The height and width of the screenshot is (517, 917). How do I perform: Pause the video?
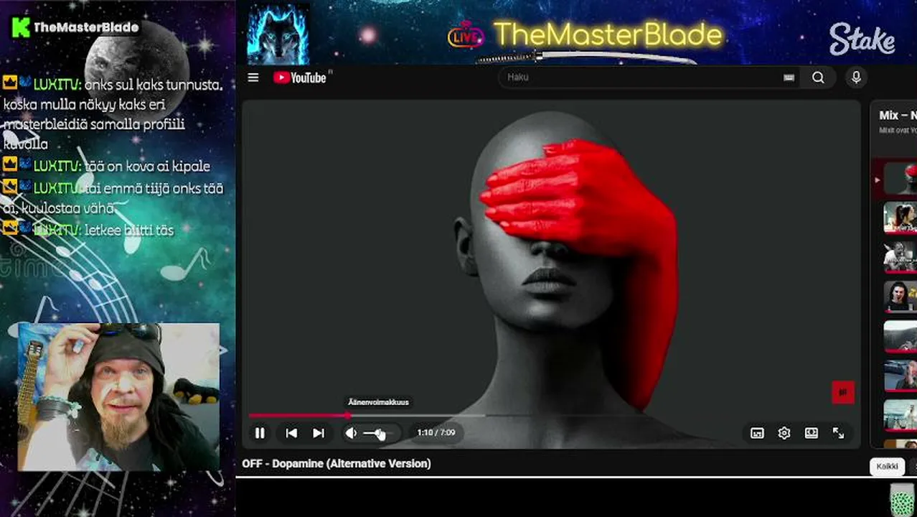coord(260,433)
